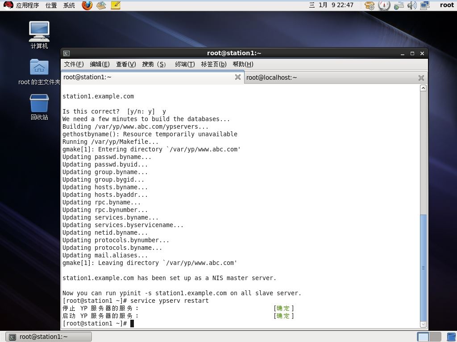Open the 回收站 trash icon on desktop

39,107
